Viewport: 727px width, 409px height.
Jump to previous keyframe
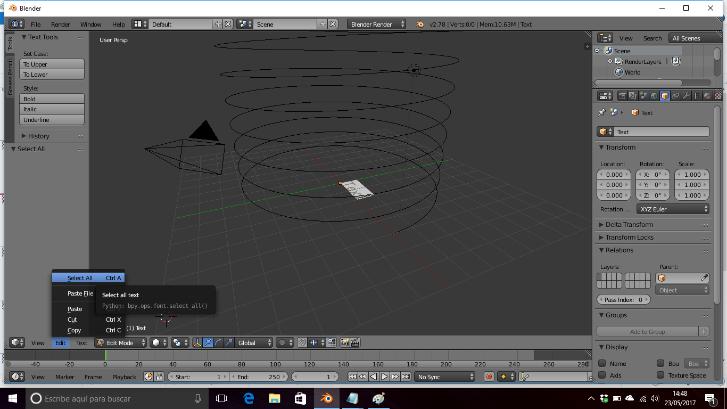click(363, 377)
